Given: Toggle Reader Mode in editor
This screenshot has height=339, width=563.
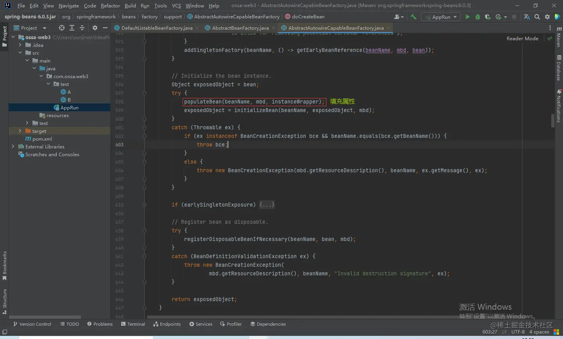Looking at the screenshot, I should 522,38.
